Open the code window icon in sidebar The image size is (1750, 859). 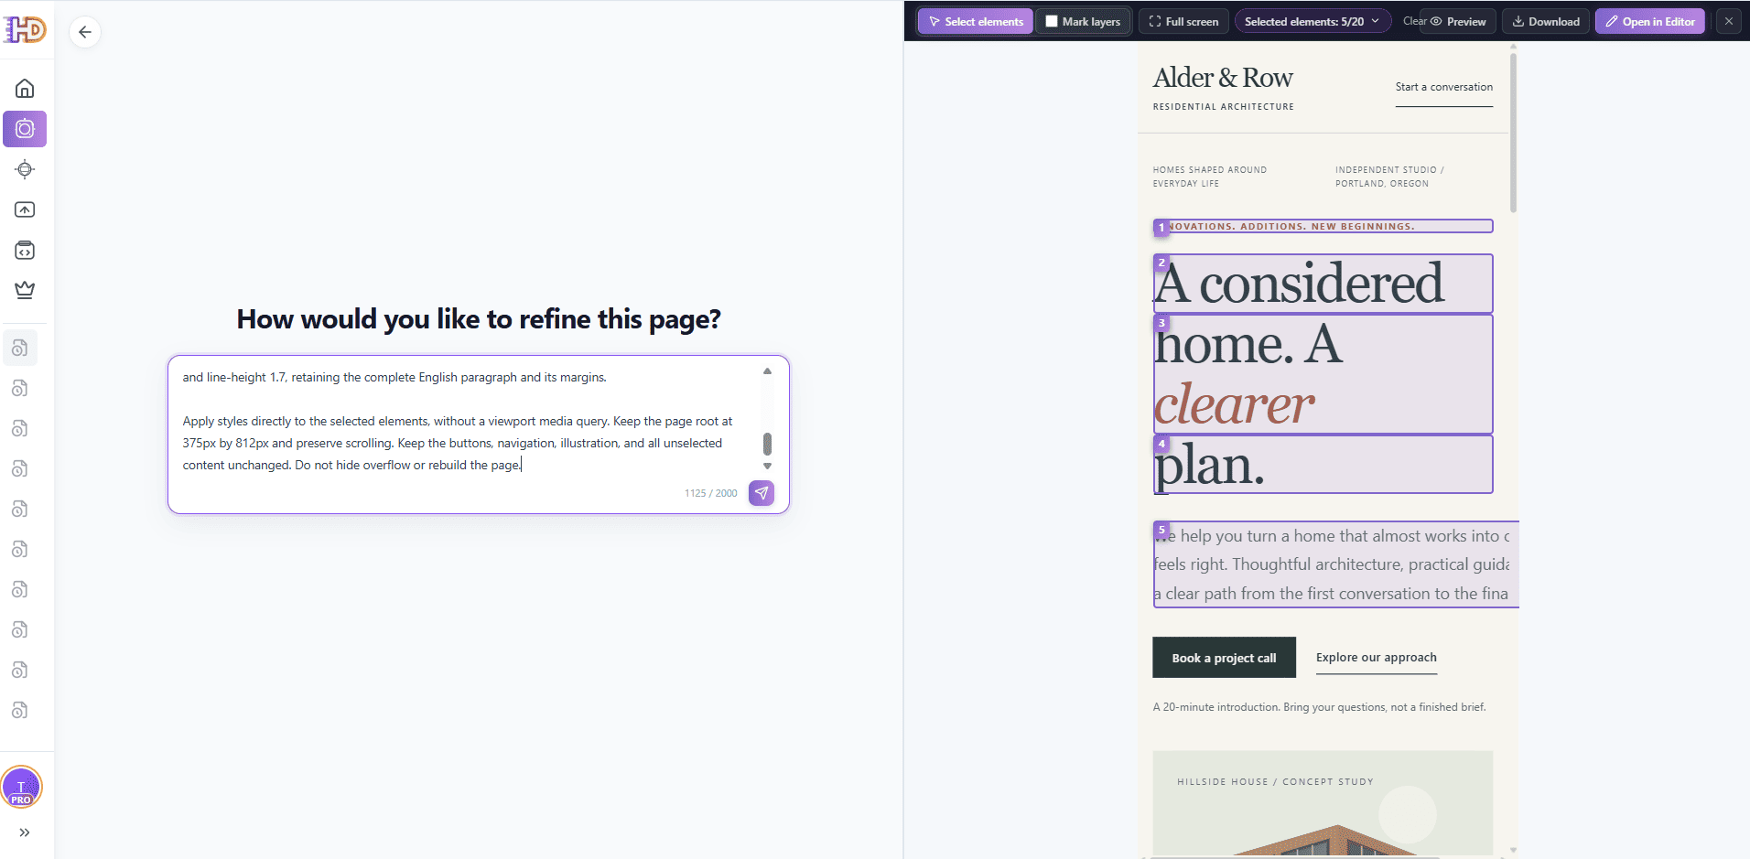[25, 250]
